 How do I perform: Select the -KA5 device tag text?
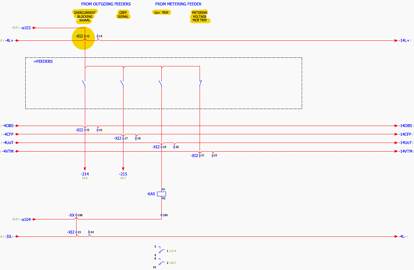pyautogui.click(x=151, y=194)
